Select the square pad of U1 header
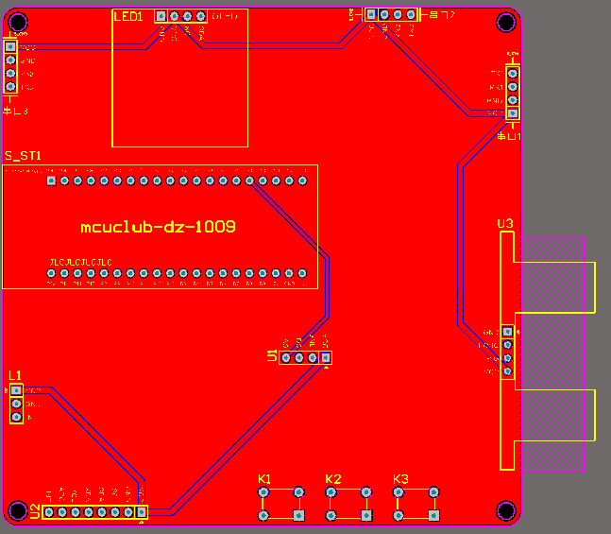 point(326,357)
